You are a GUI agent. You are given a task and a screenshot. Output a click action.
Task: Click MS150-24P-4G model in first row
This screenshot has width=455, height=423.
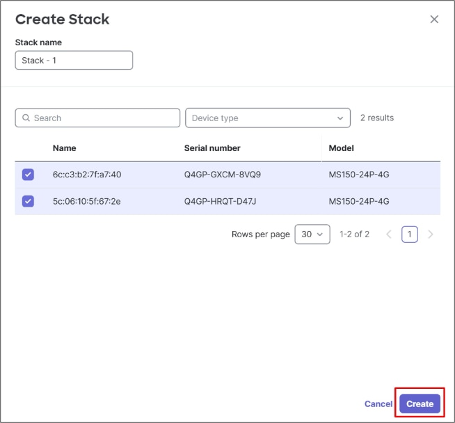[x=359, y=175]
